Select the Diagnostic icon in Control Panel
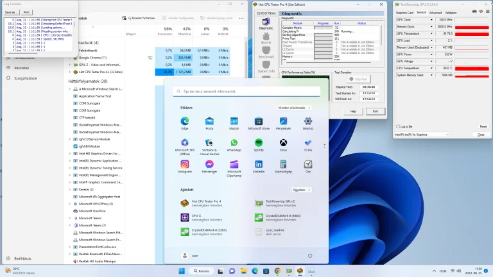 [x=266, y=25]
